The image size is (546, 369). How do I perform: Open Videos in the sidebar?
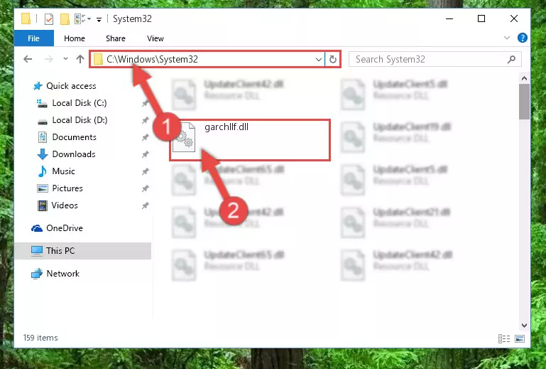pos(65,205)
